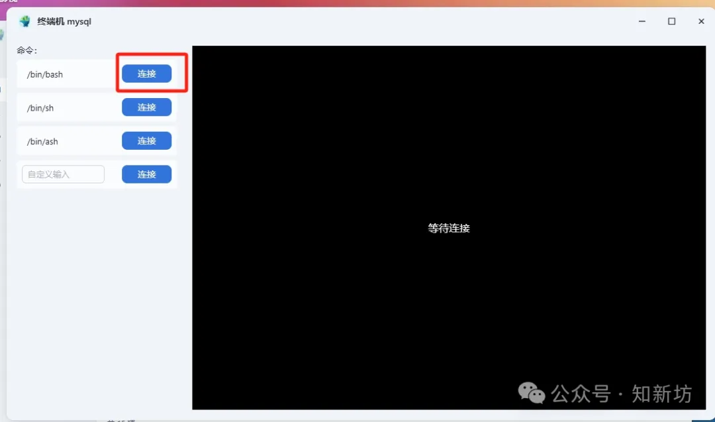Maximize the 终端机 mysql window
The image size is (715, 422).
tap(671, 21)
